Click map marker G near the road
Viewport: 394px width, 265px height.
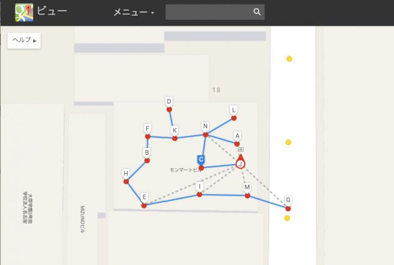pos(288,203)
